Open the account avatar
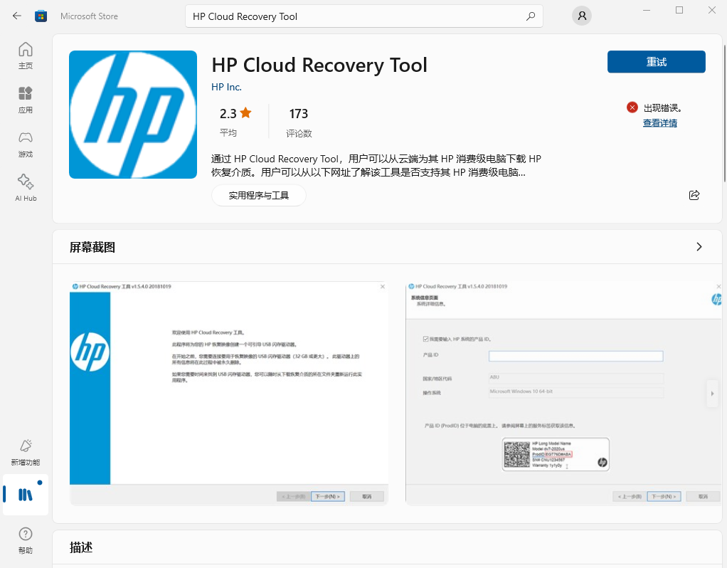The height and width of the screenshot is (568, 727). coord(581,15)
